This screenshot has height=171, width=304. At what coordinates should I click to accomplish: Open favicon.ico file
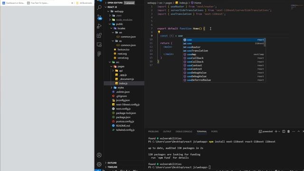point(123,49)
